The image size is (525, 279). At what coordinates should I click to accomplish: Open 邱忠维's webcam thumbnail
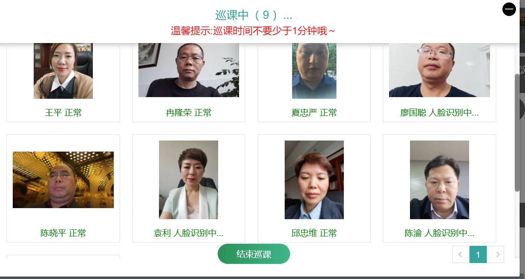(314, 180)
